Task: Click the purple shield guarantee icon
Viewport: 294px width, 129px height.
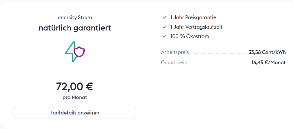Action: coord(79,52)
